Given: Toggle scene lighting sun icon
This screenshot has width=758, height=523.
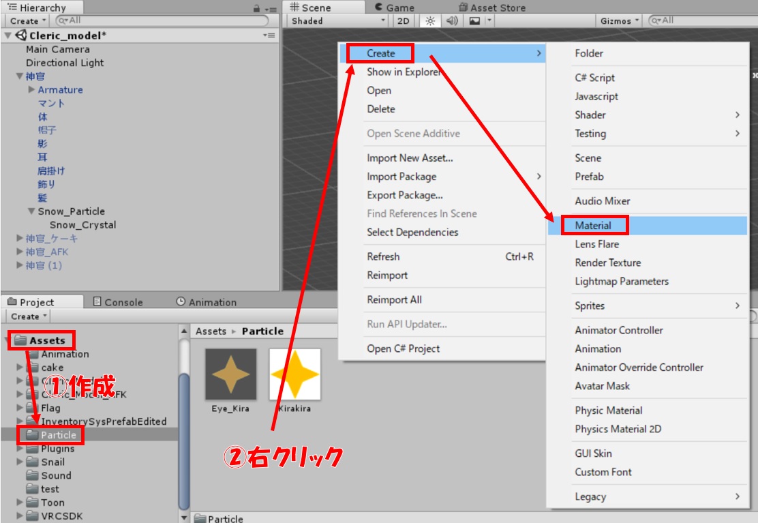Looking at the screenshot, I should pyautogui.click(x=430, y=21).
